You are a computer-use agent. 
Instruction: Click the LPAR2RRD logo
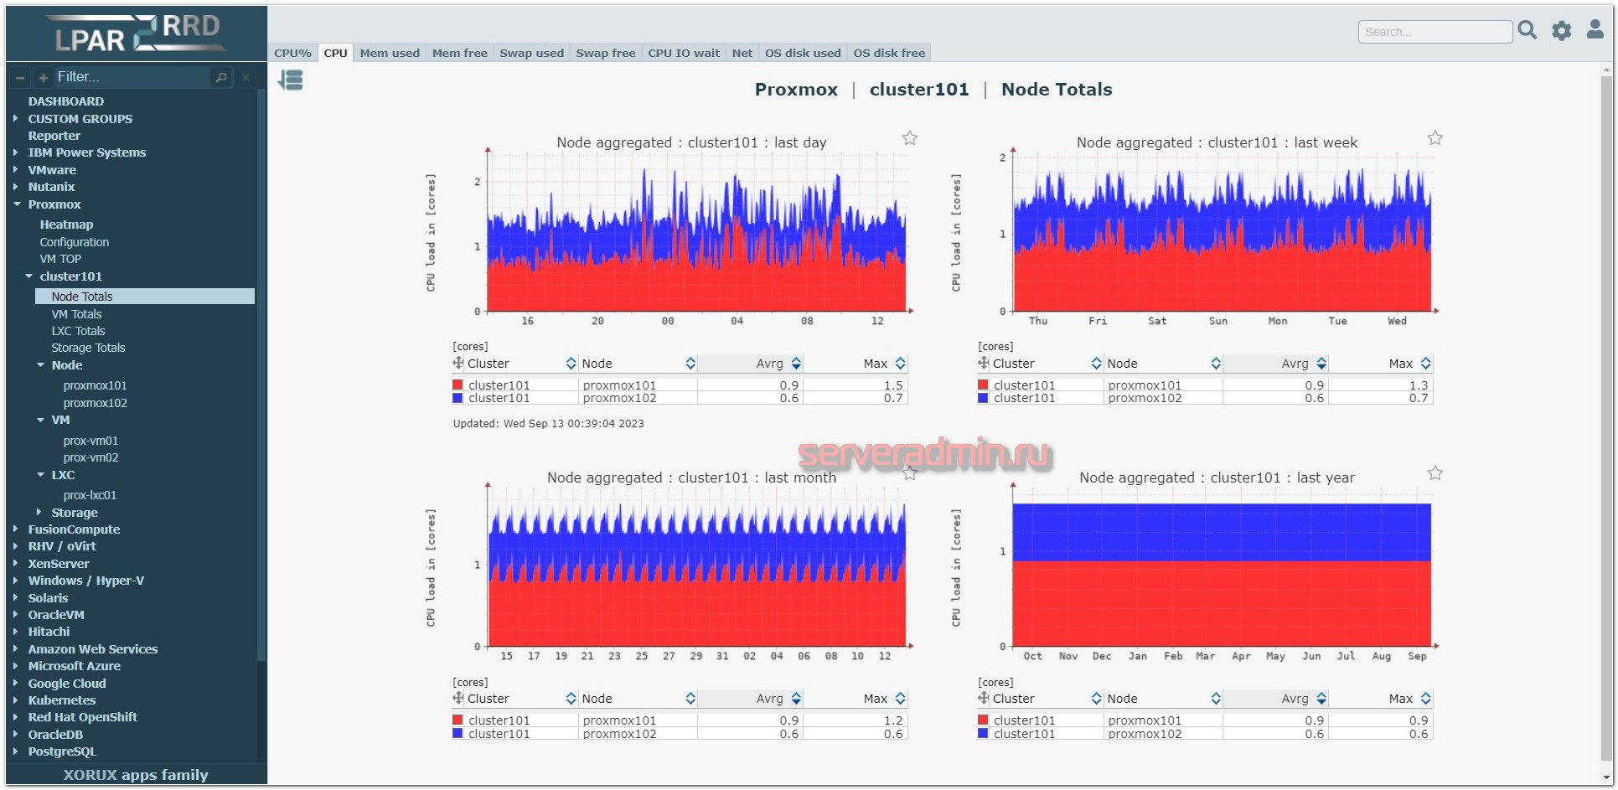pos(136,34)
